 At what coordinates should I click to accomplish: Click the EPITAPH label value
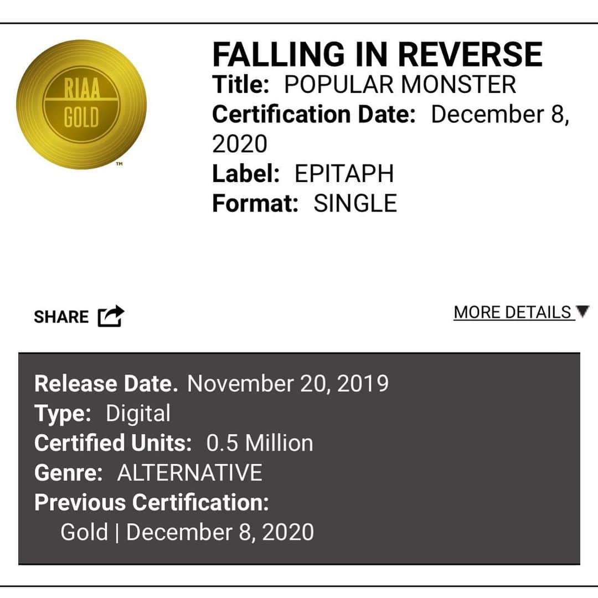click(344, 173)
